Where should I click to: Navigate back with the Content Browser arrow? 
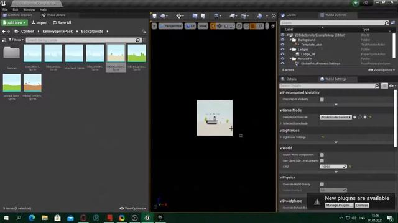pos(4,32)
